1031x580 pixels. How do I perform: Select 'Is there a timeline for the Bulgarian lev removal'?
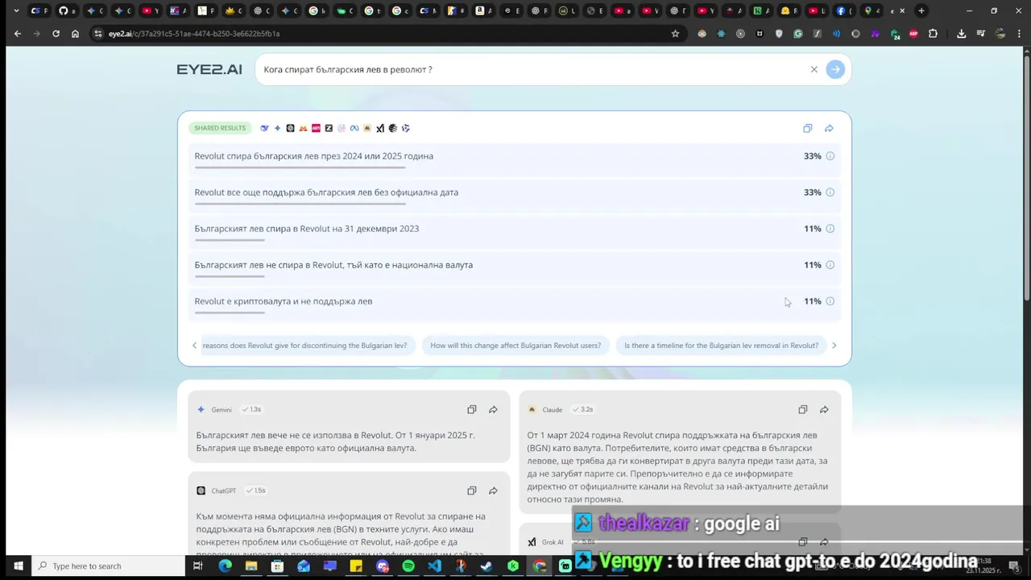point(721,346)
